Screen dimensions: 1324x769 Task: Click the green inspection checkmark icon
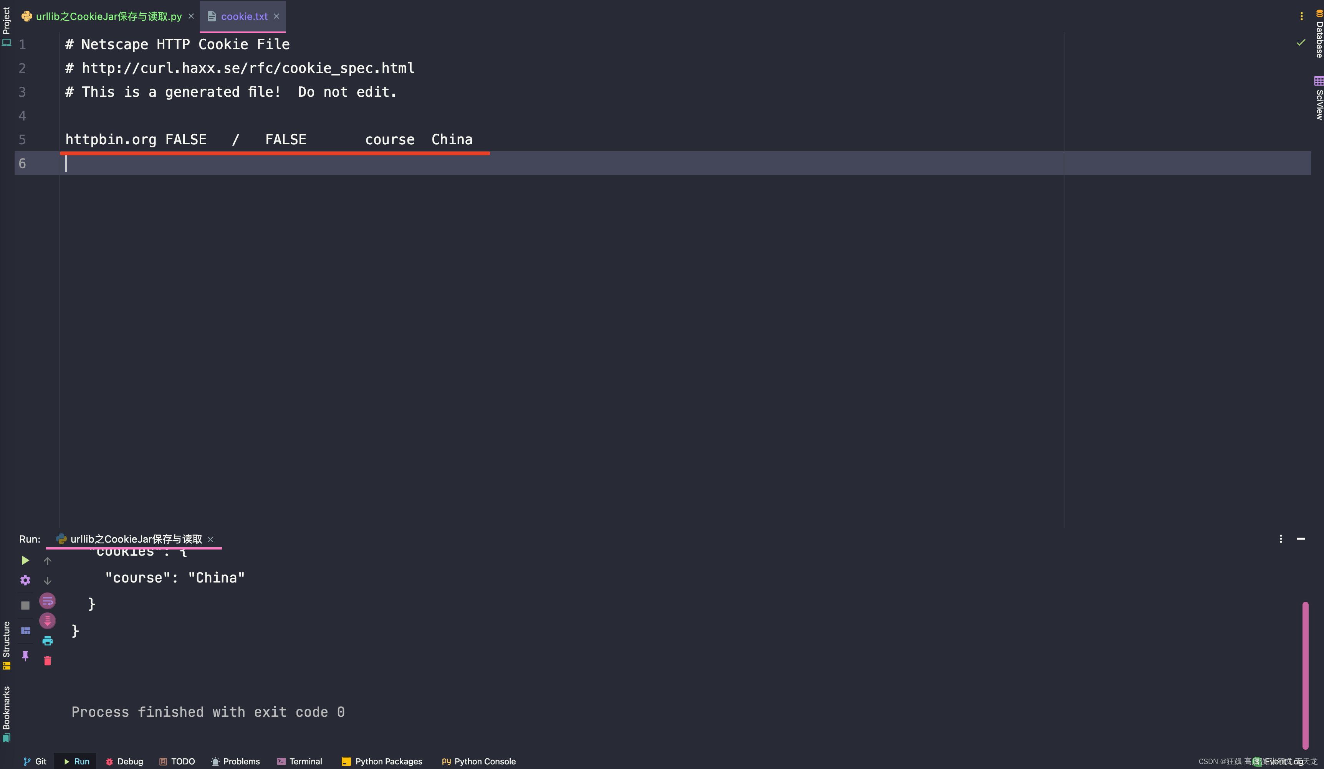(1301, 43)
